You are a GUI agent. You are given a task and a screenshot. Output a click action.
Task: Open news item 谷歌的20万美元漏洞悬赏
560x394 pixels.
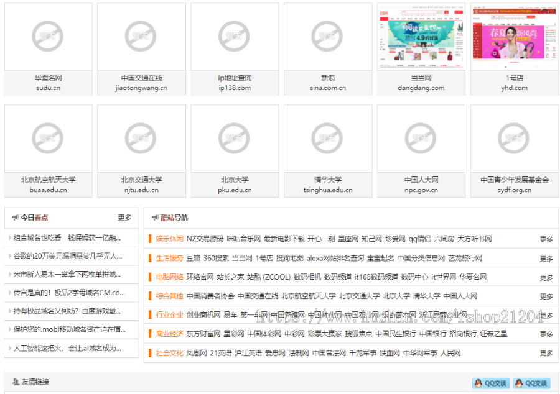(x=68, y=255)
